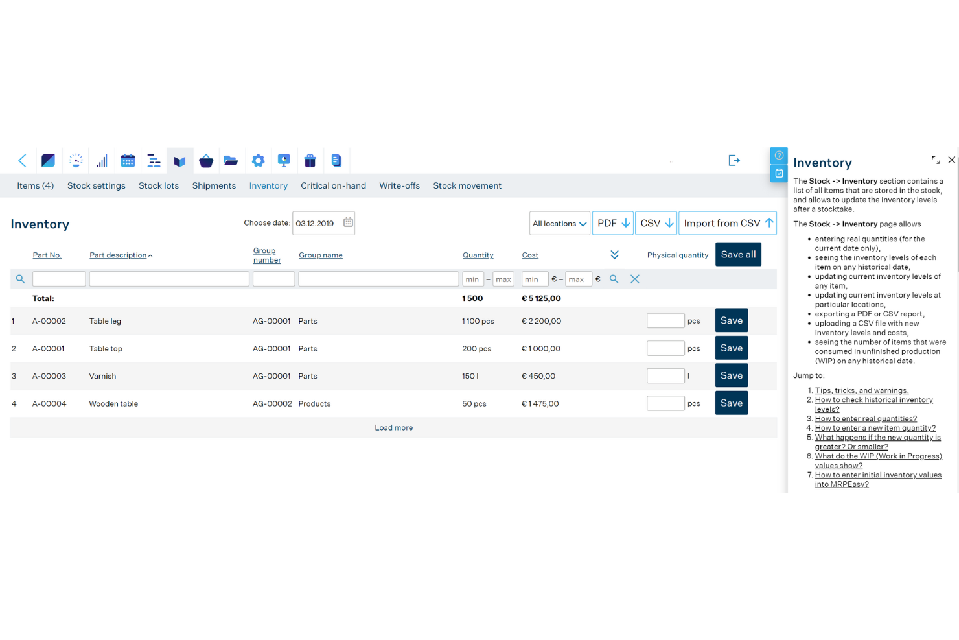Apply filters with the magnifier after the cost range

click(614, 279)
